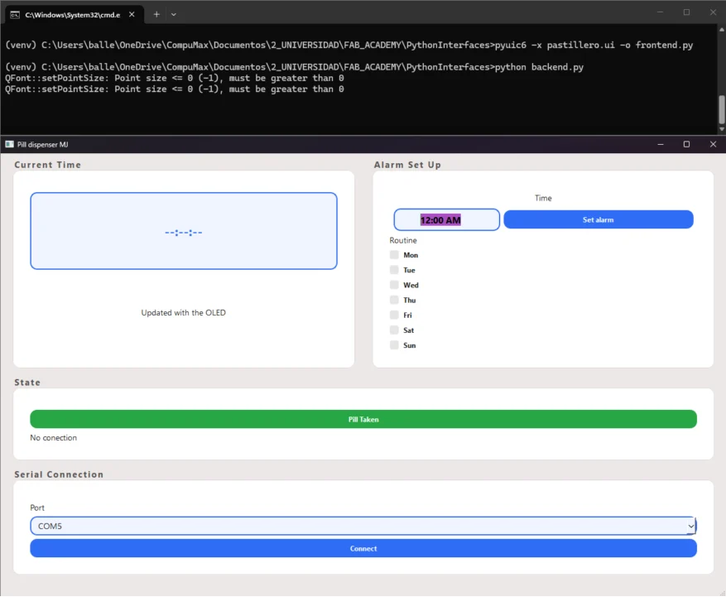Click the terminal vertical scrollbar thumb
726x597 pixels.
pyautogui.click(x=721, y=110)
